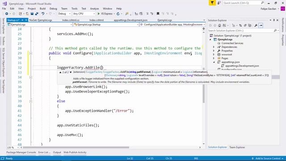This screenshot has height=161, width=286.
Task: Open the Package Manager Console tab
Action: pyautogui.click(x=21, y=153)
